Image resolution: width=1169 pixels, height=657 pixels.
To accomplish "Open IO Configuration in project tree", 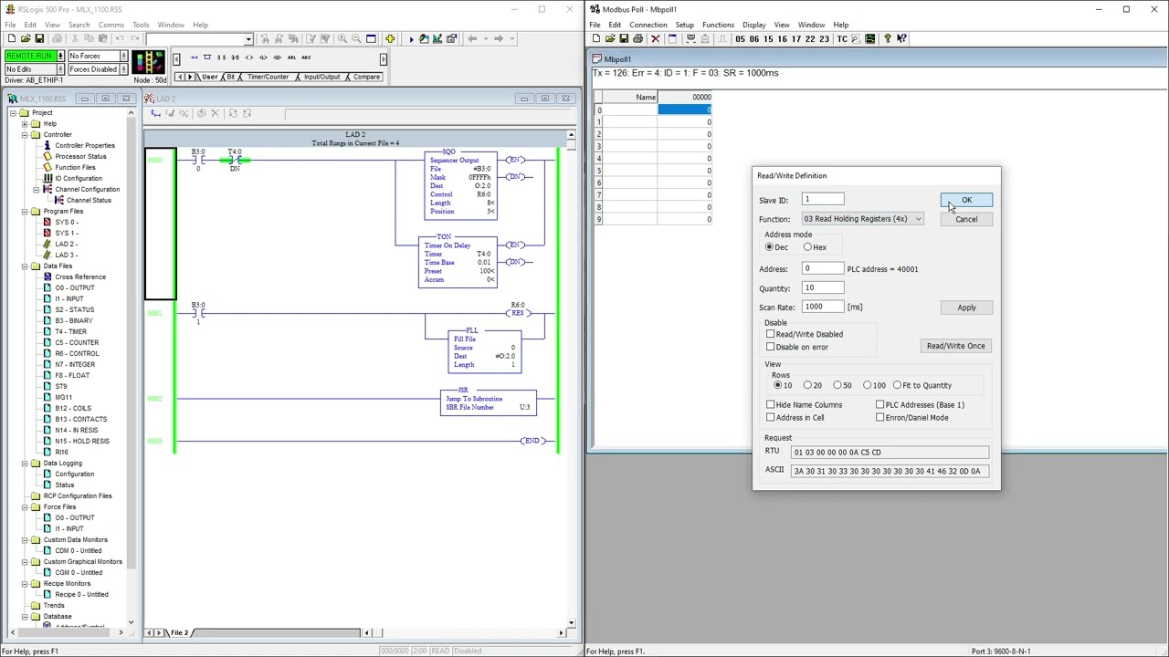I will click(78, 178).
